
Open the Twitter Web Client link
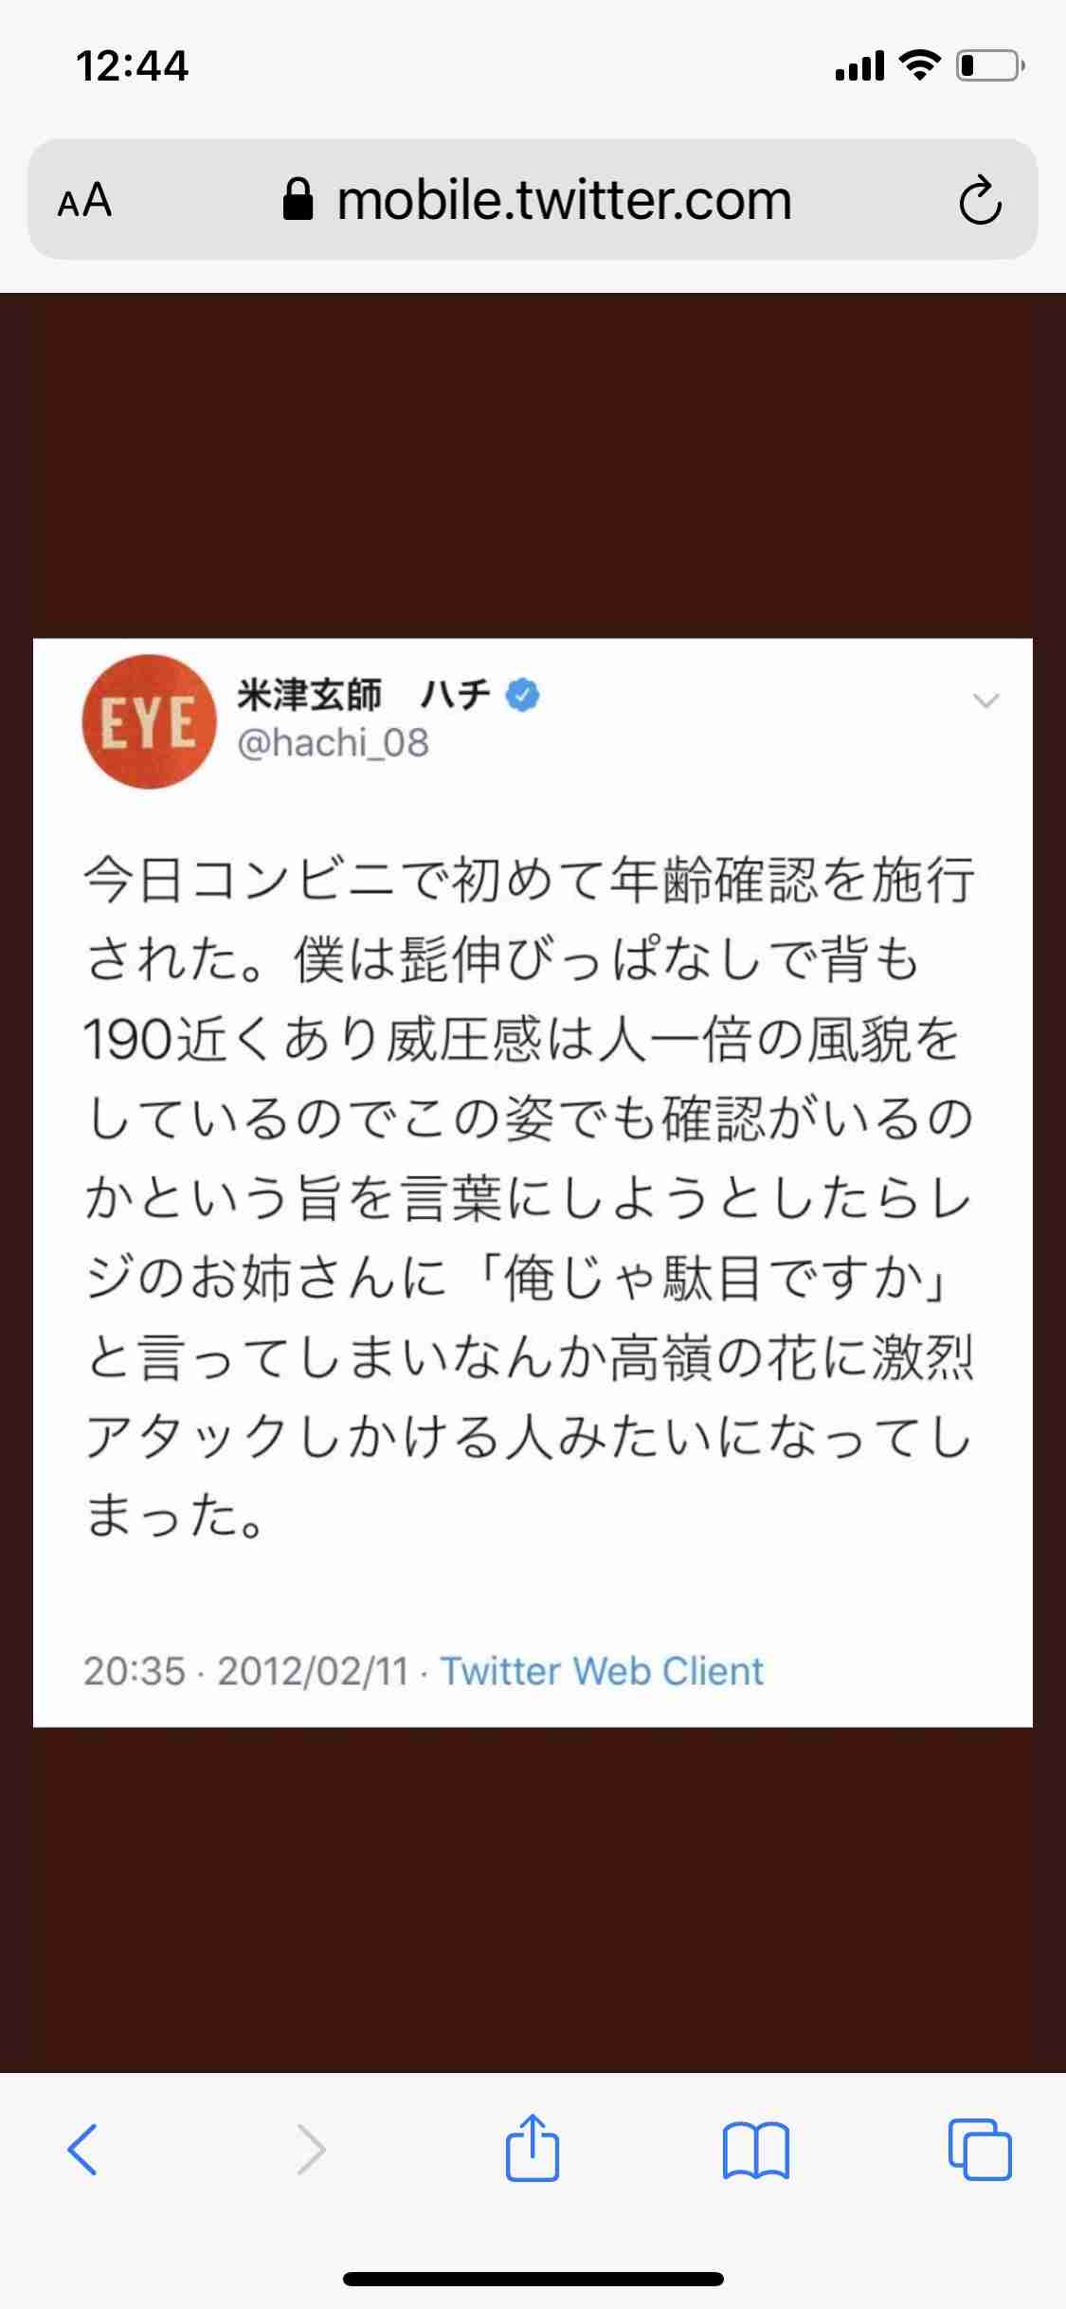(x=602, y=1671)
